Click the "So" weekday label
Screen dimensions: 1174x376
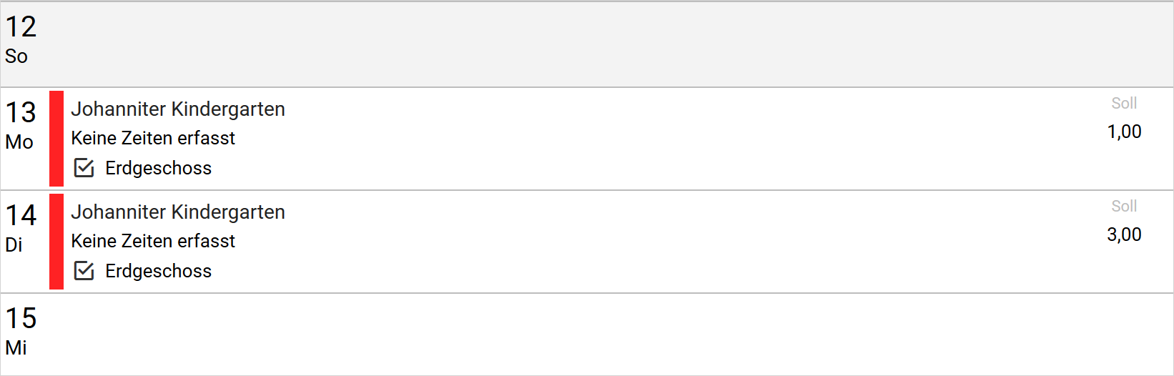pyautogui.click(x=16, y=56)
